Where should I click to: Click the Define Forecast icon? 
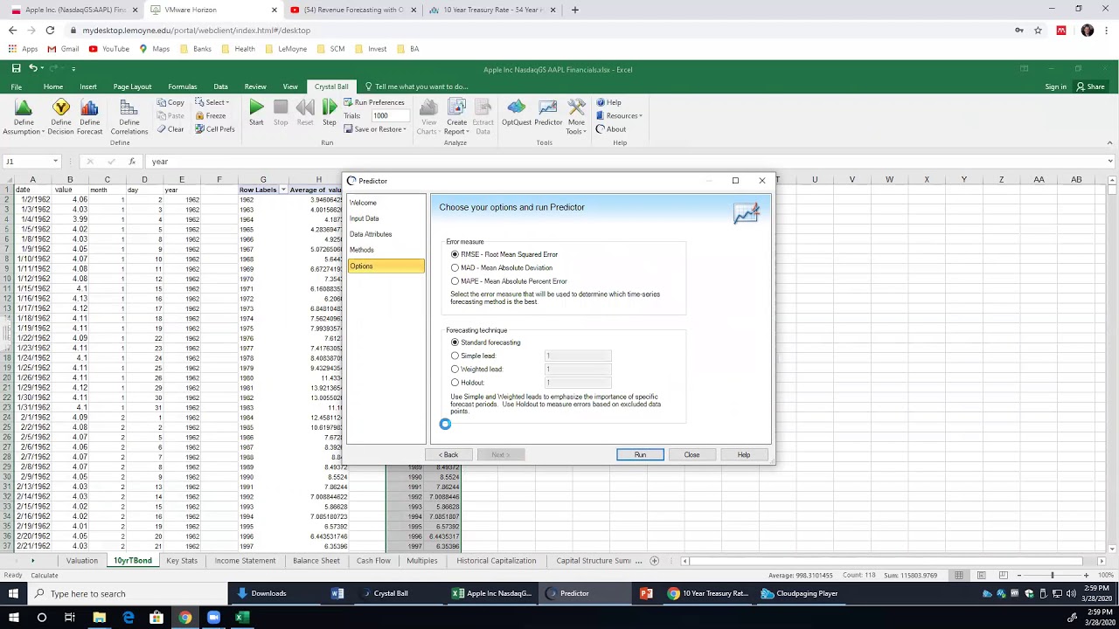(x=89, y=107)
